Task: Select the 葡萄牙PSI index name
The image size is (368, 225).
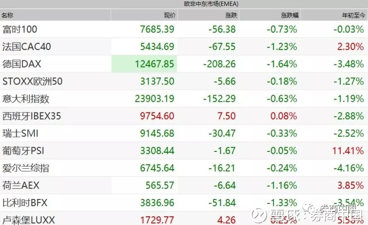Action: pos(23,151)
